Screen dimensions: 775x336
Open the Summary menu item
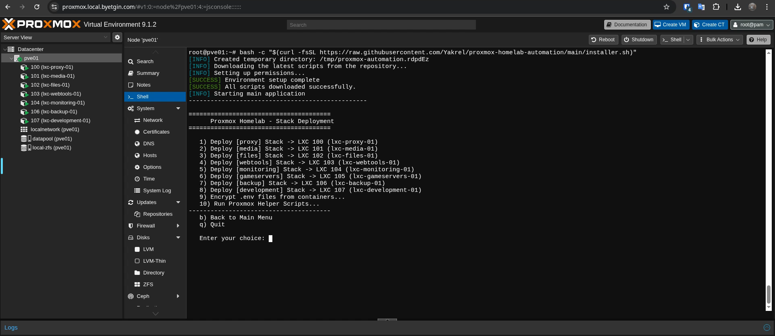click(x=148, y=73)
